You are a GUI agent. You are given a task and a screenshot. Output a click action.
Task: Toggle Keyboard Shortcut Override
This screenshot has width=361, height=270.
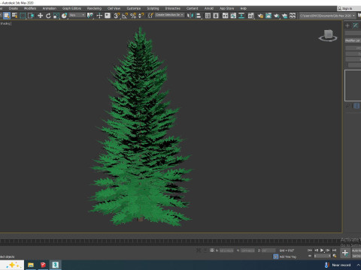(x=108, y=16)
